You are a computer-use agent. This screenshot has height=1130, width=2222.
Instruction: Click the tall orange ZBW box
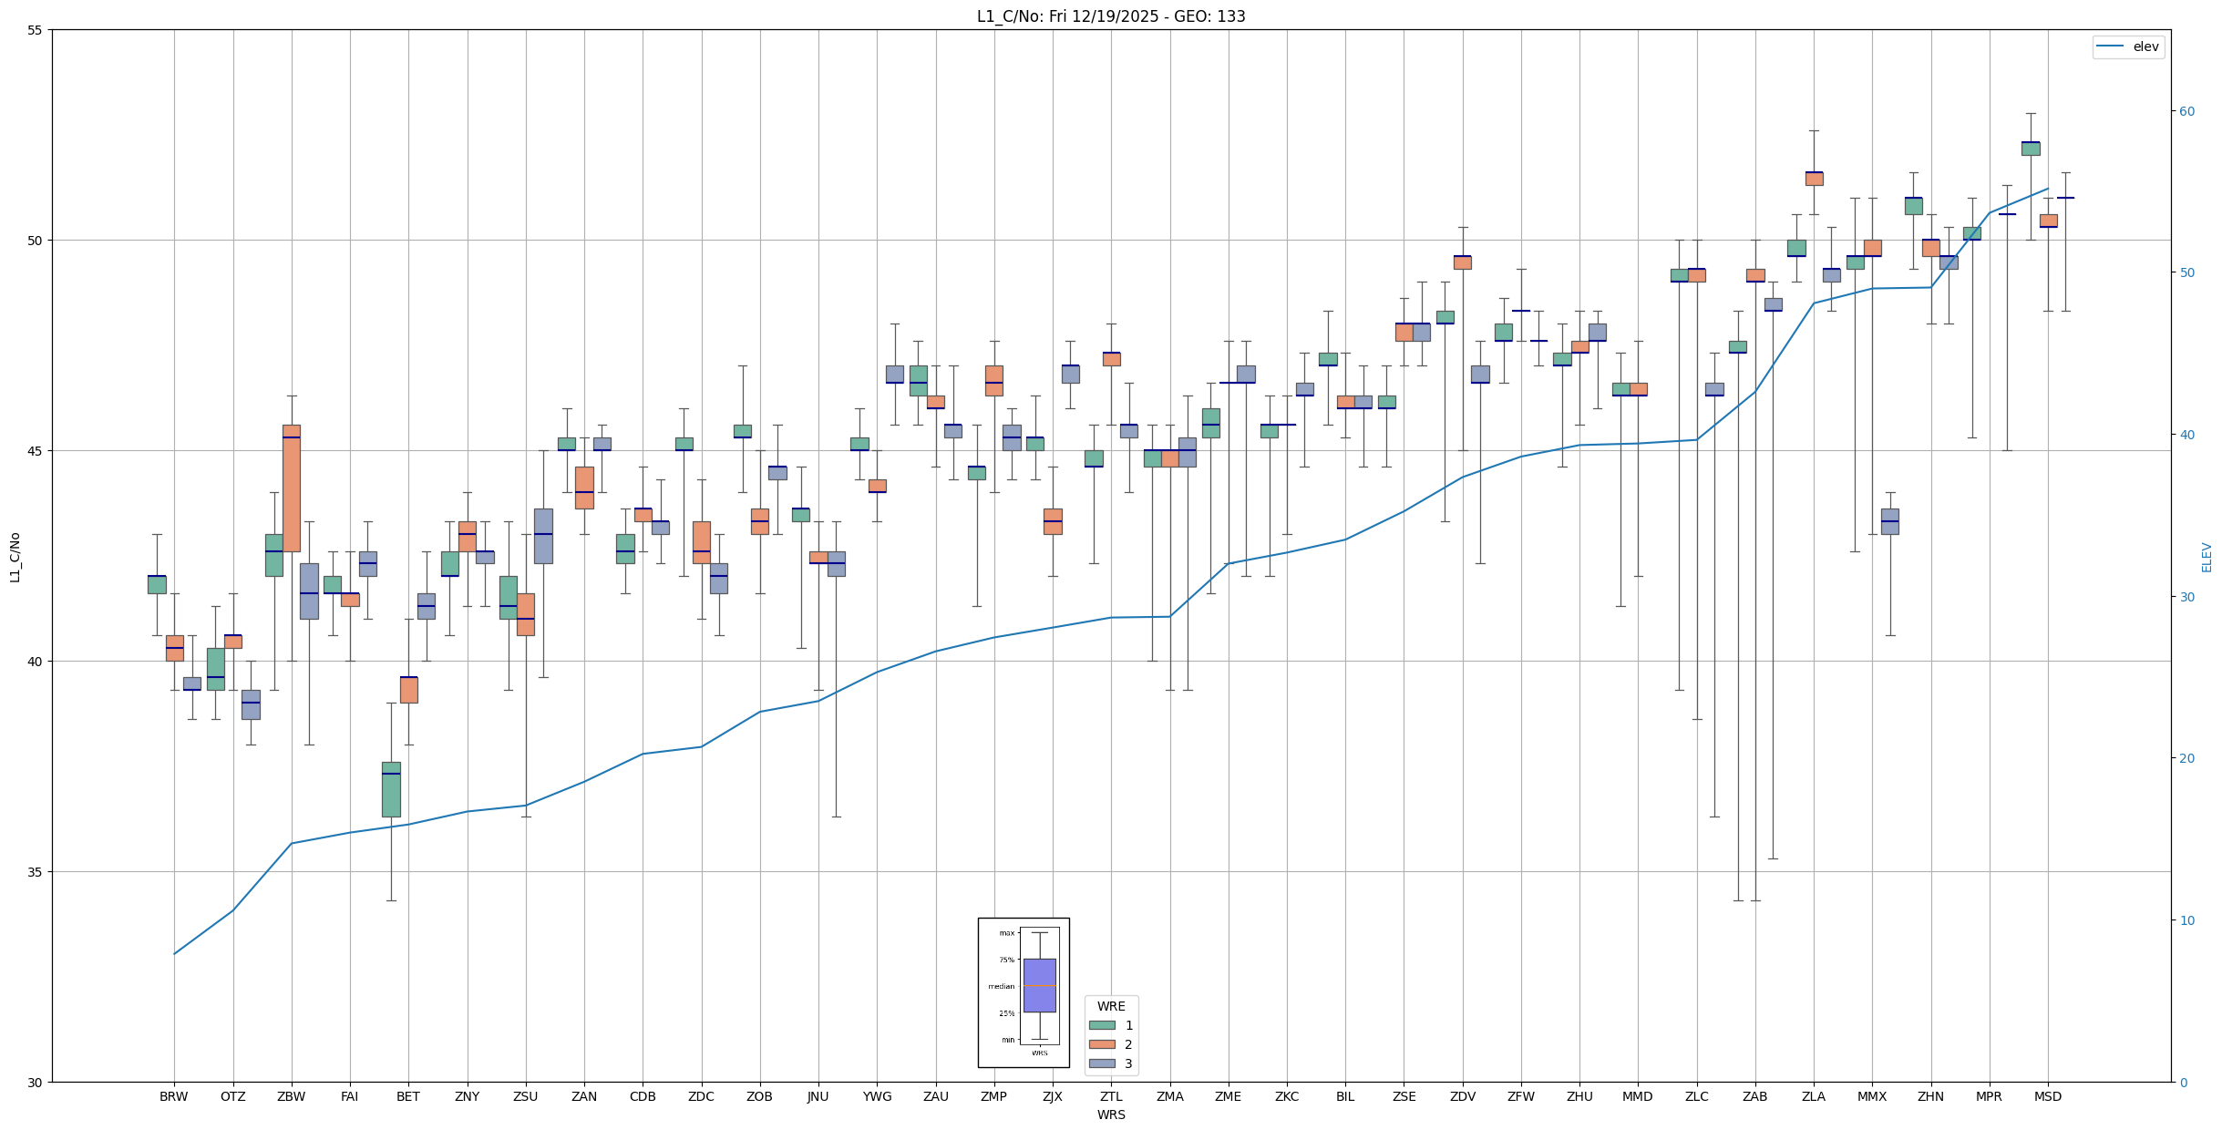(x=291, y=488)
